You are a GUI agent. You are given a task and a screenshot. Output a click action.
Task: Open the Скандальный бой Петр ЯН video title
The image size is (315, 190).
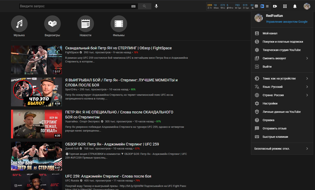(118, 48)
